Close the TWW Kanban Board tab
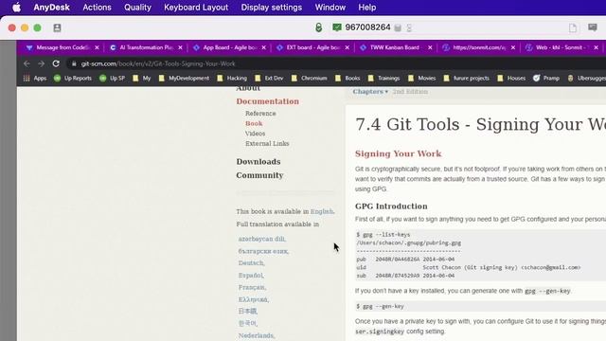Viewport: 606px width, 341px height. pos(430,47)
